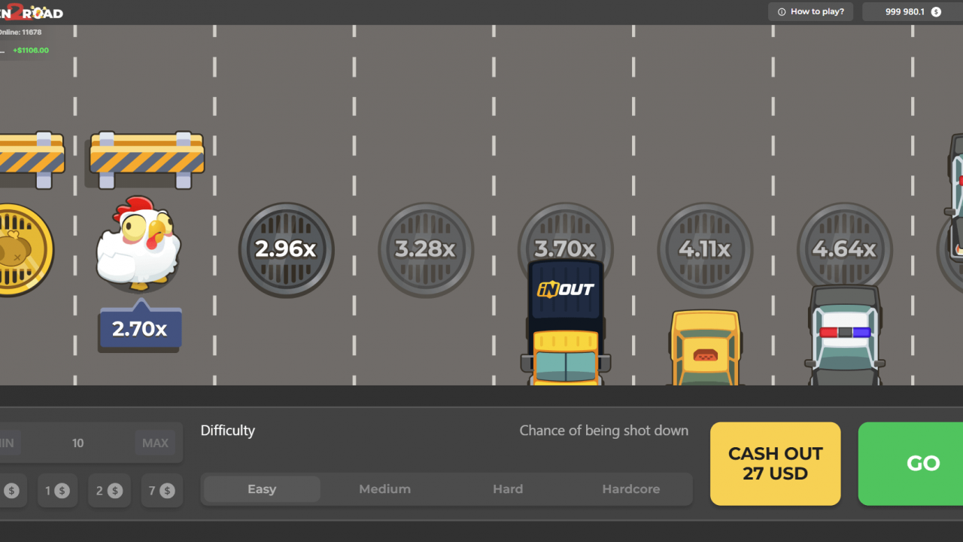Click the 4.64x manhole cover

pos(844,245)
